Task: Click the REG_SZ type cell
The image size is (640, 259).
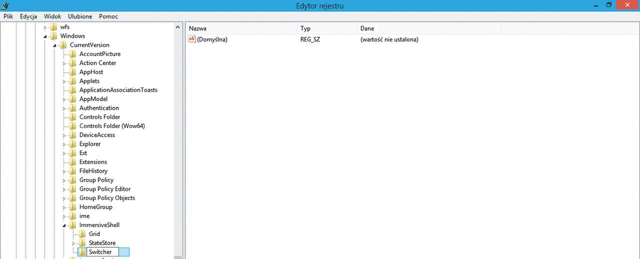Action: click(310, 39)
